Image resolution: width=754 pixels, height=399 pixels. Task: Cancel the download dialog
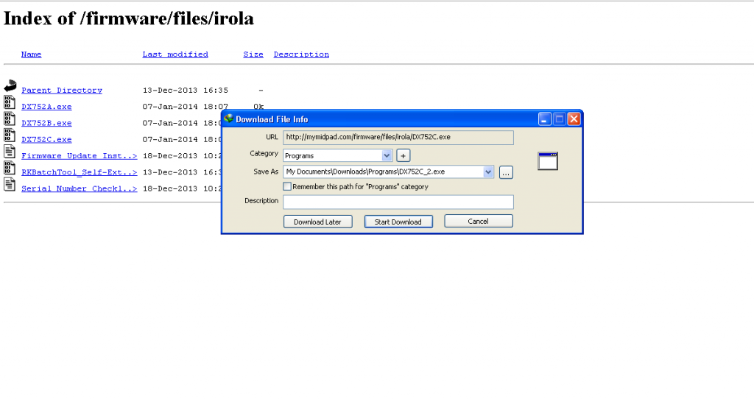point(478,221)
